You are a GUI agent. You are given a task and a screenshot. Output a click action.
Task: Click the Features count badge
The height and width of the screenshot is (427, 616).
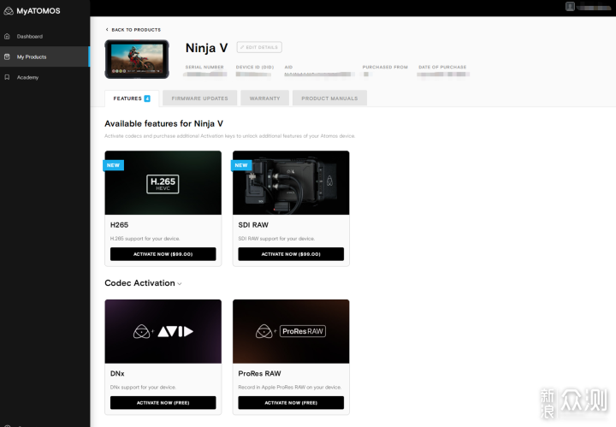(147, 98)
